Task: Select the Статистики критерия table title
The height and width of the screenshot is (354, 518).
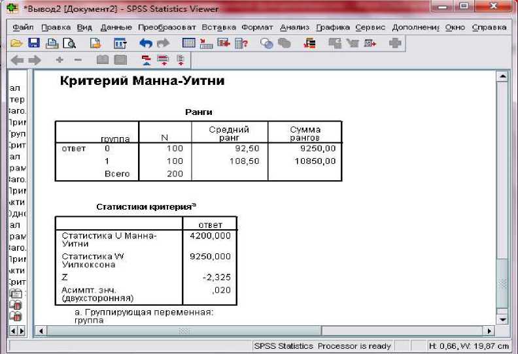Action: (x=146, y=207)
